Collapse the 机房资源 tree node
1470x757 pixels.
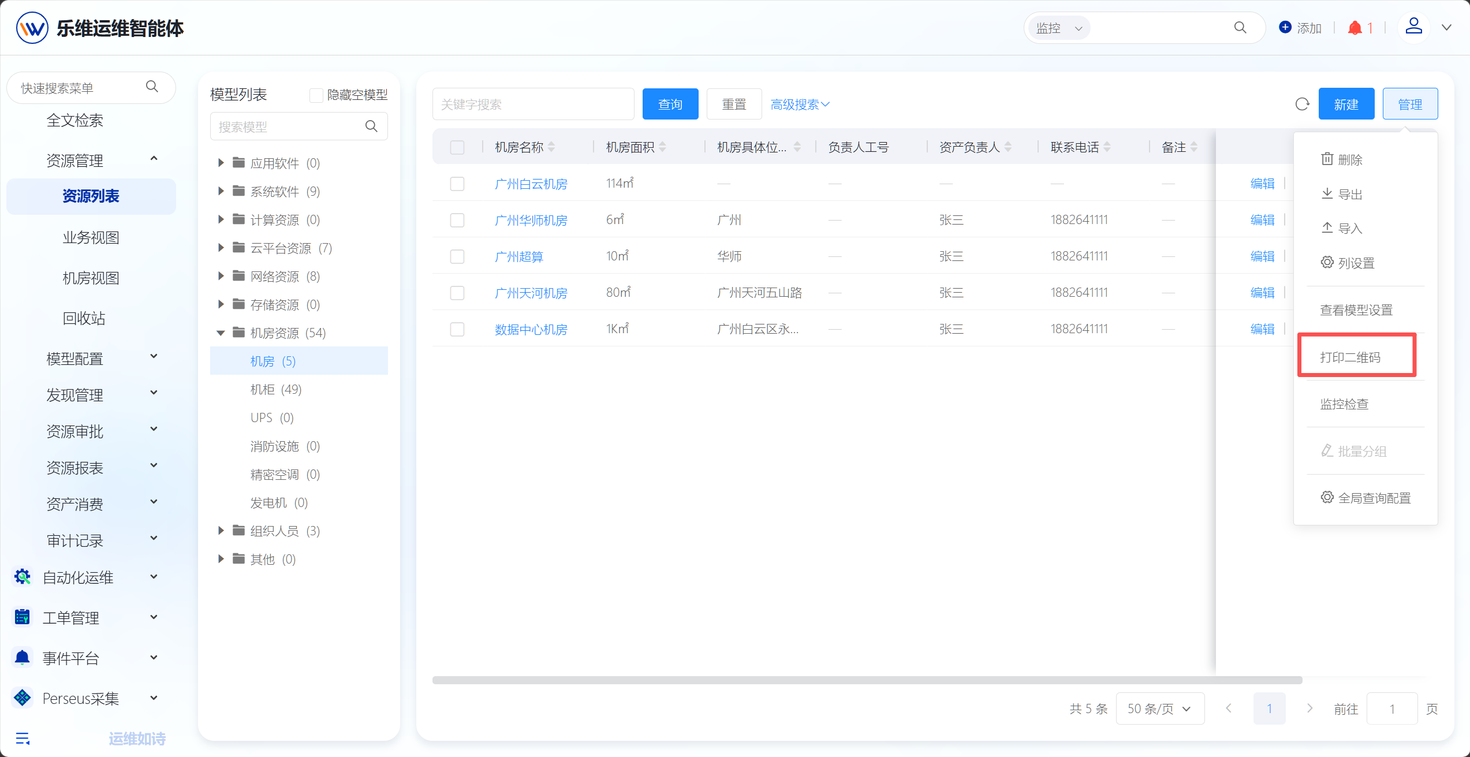coord(221,333)
